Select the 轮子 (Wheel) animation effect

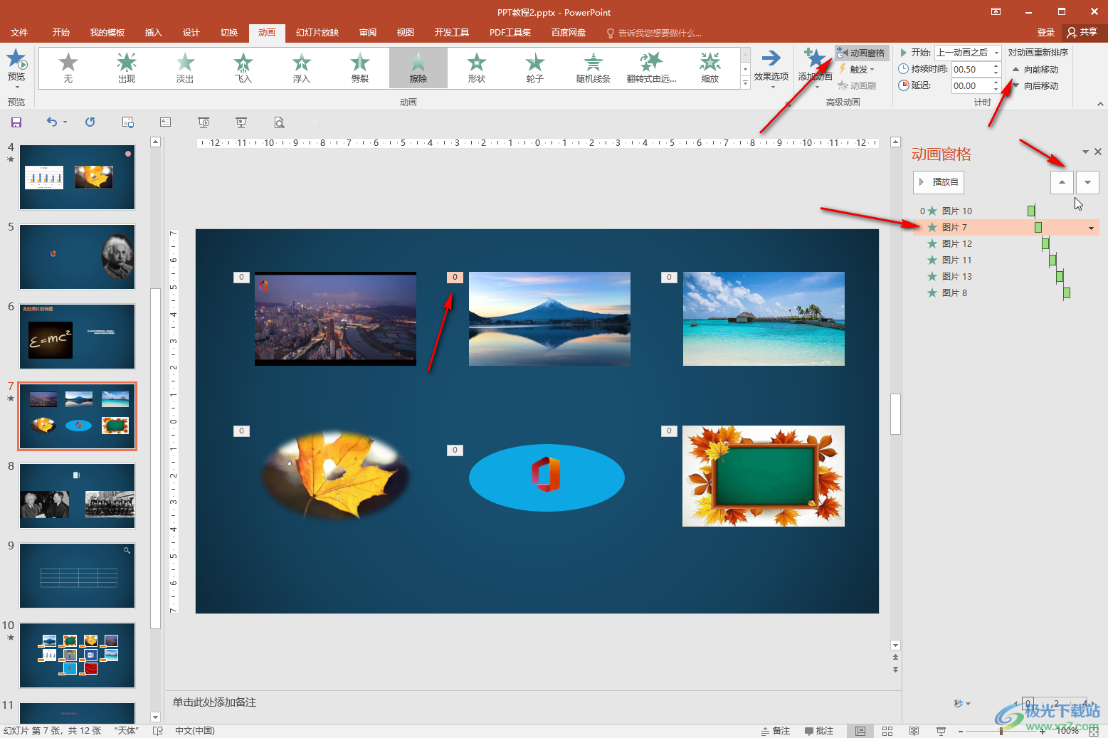click(535, 68)
